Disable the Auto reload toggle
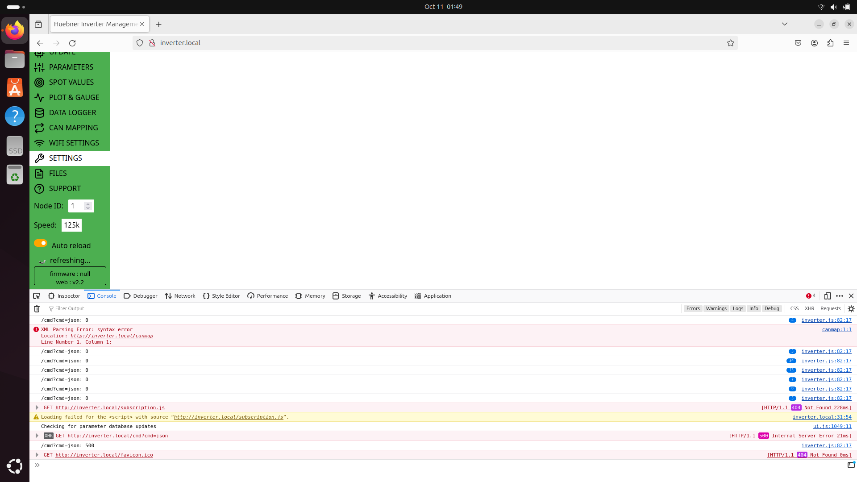Viewport: 857px width, 482px height. (41, 243)
